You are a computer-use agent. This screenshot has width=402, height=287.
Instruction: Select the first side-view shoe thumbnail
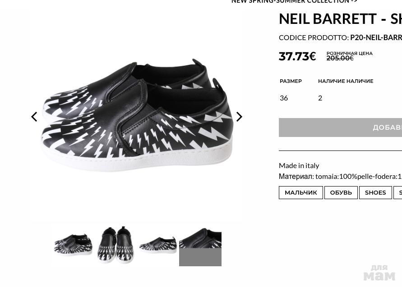coord(73,245)
